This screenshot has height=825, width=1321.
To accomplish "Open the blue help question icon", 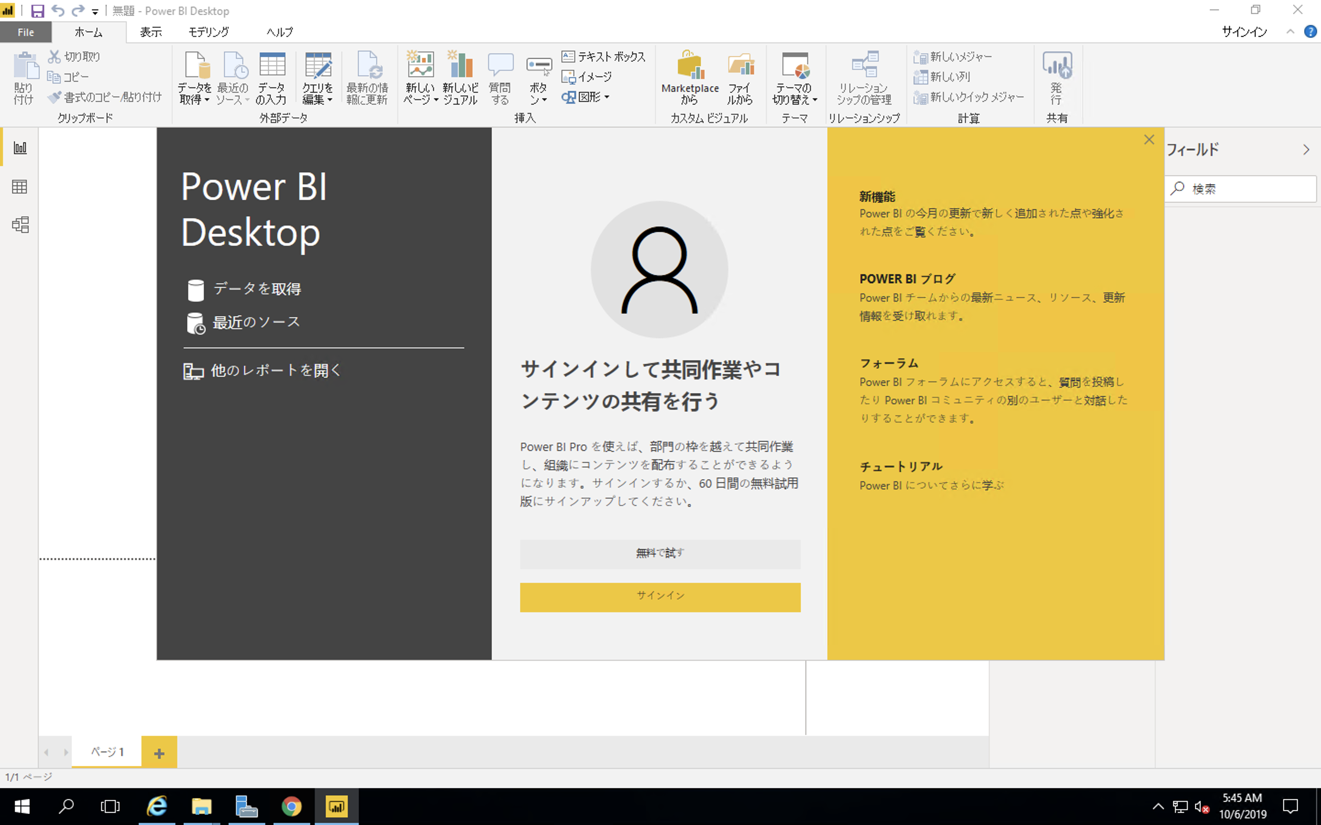I will click(x=1310, y=32).
